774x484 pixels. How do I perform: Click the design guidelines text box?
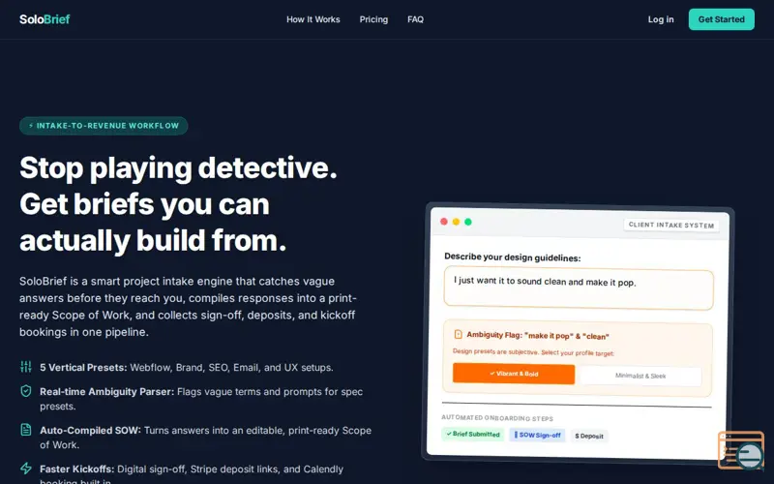pyautogui.click(x=579, y=287)
